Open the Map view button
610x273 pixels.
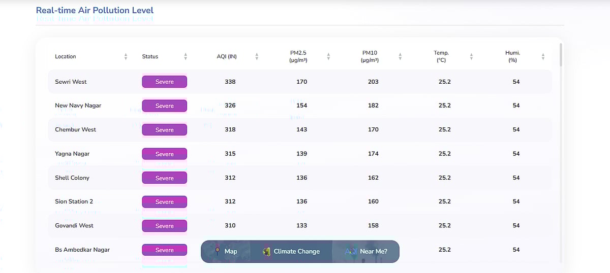226,251
